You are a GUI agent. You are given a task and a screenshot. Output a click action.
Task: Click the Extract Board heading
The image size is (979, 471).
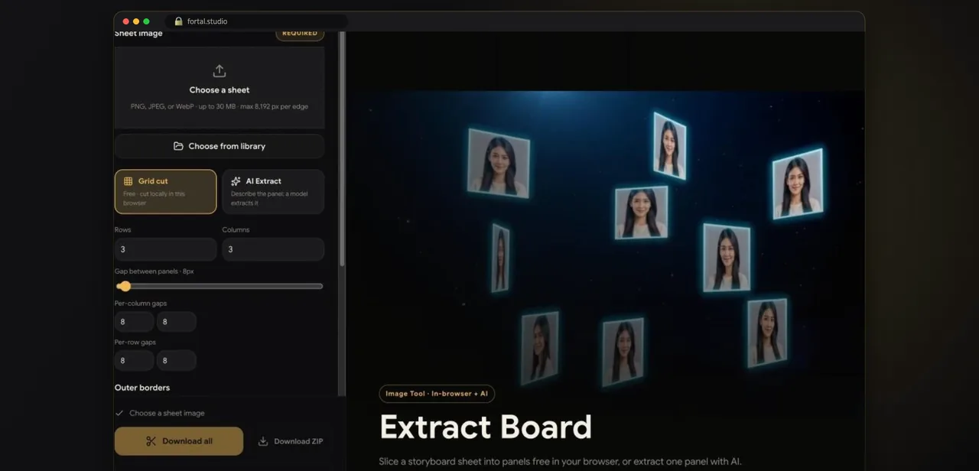tap(486, 427)
